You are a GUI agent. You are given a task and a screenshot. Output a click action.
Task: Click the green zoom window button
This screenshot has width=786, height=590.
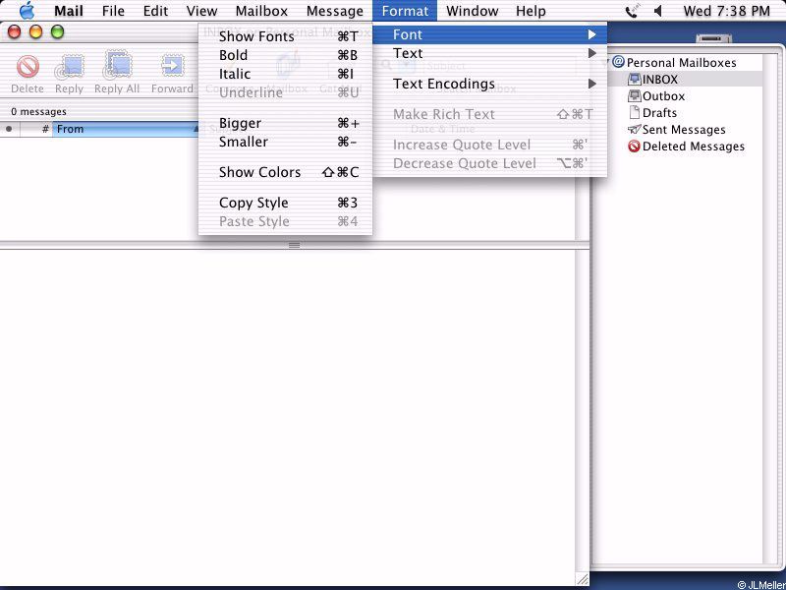pos(58,32)
